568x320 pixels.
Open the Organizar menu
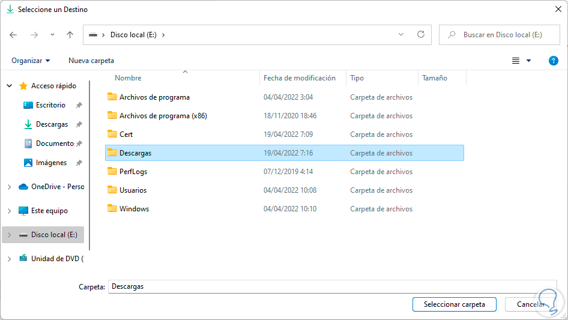[x=31, y=61]
